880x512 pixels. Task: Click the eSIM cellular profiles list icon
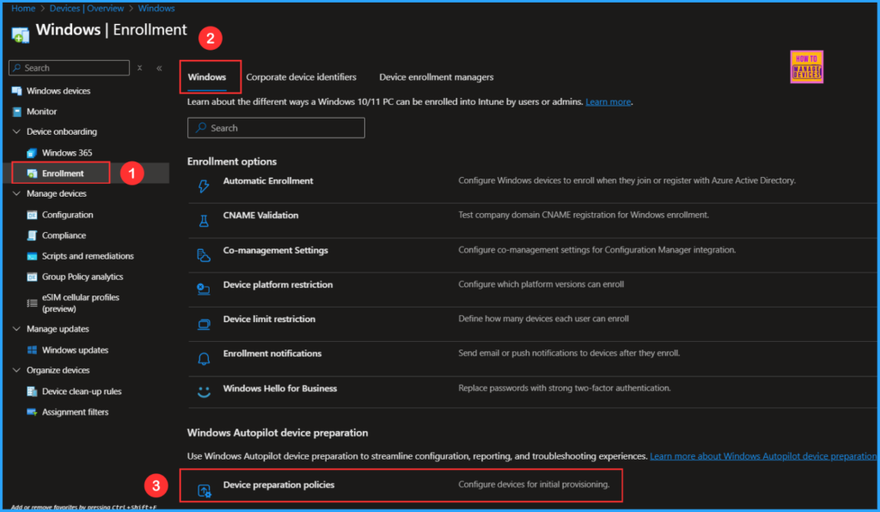click(32, 303)
